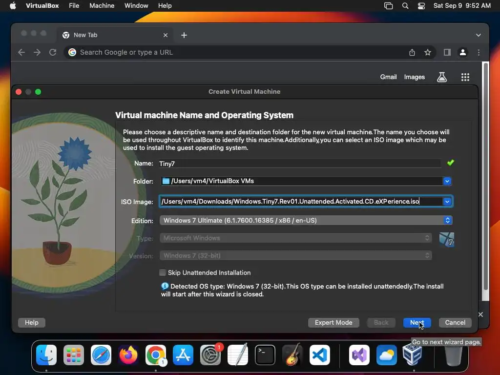Image resolution: width=500 pixels, height=375 pixels.
Task: Open the Help menu in the menu bar
Action: tap(165, 6)
